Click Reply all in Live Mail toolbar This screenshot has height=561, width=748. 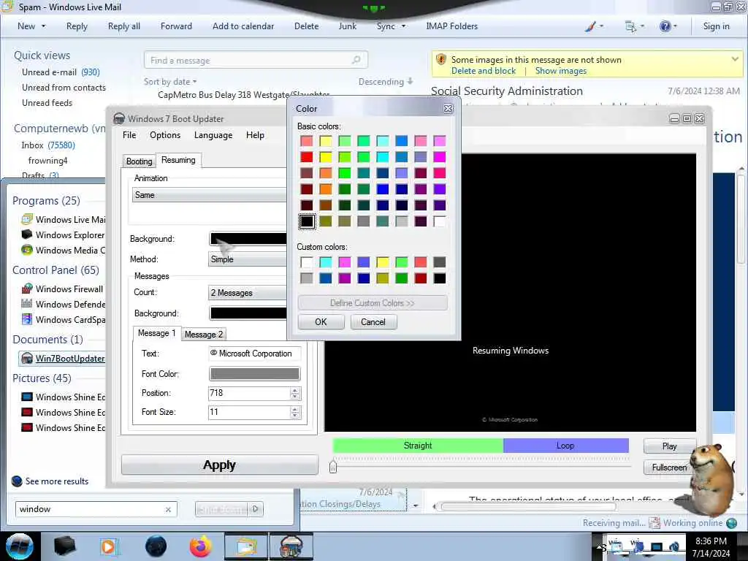tap(124, 26)
